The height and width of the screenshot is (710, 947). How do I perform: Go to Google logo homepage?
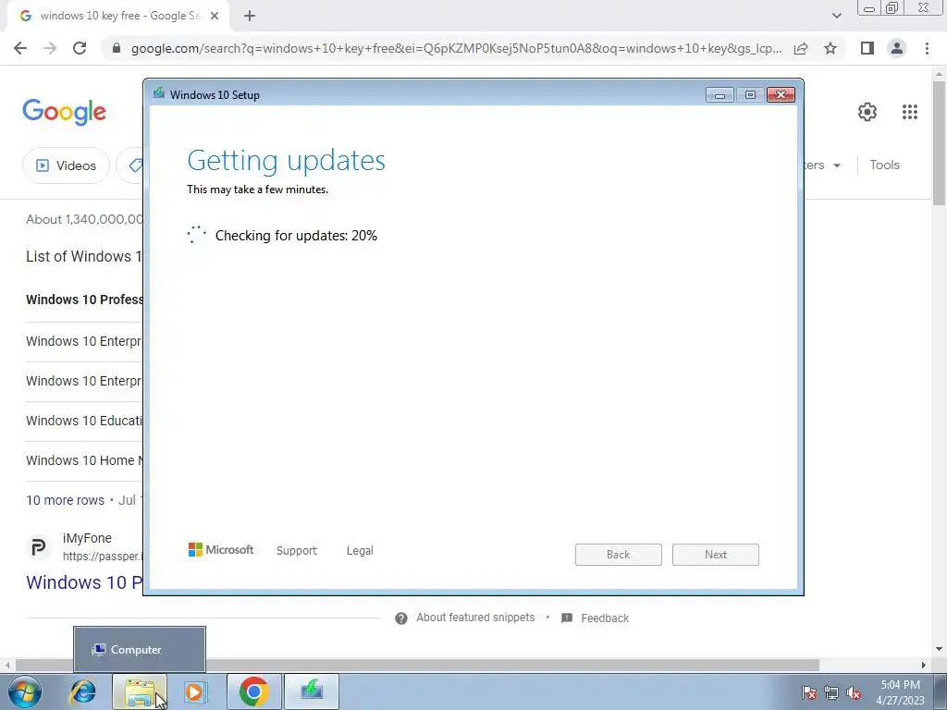(x=64, y=112)
